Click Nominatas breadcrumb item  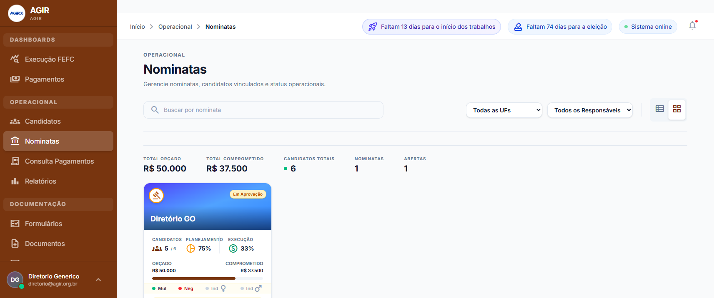[220, 27]
